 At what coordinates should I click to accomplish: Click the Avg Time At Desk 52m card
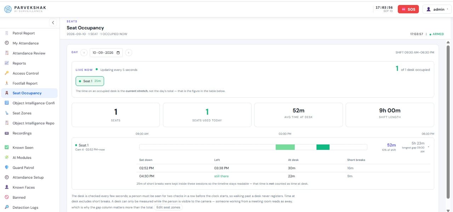click(x=298, y=115)
